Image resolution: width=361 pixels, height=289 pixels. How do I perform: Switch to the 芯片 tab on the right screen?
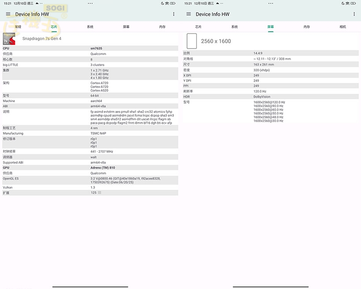(199, 26)
